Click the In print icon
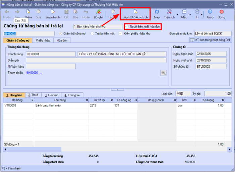Screen dimensions: 235x172 [x=197, y=12]
